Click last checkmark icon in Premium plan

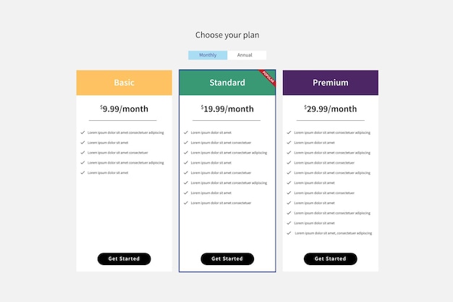(289, 233)
